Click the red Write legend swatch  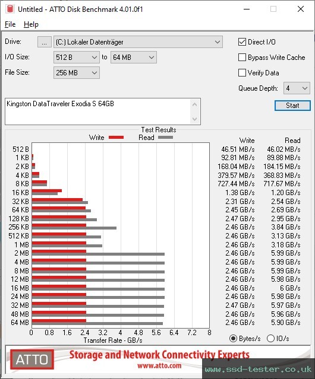pos(116,137)
